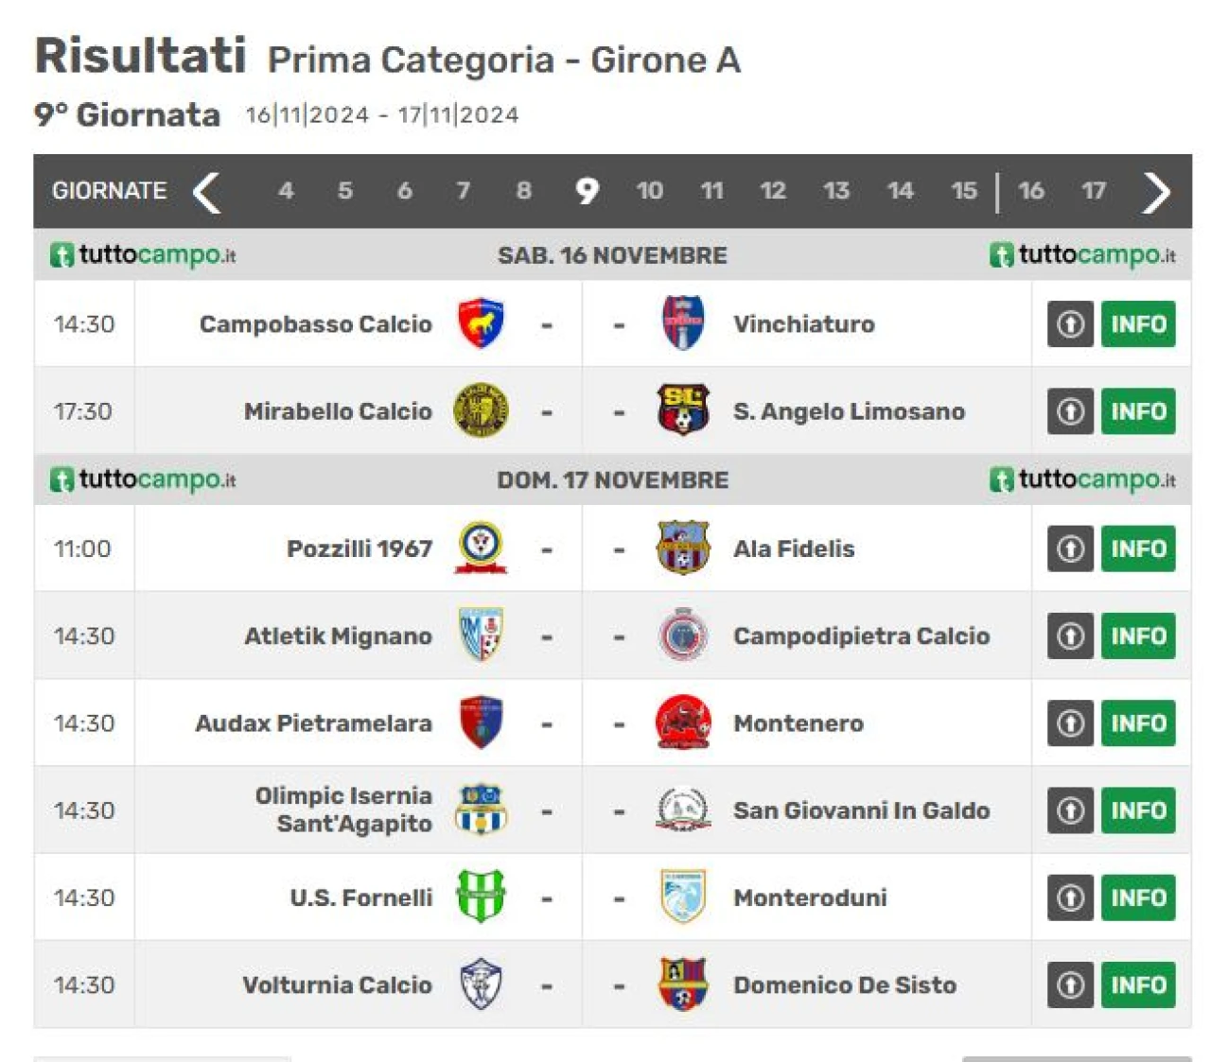Click the circular arrow icon for Pozzilli 1967 match

click(x=1070, y=548)
